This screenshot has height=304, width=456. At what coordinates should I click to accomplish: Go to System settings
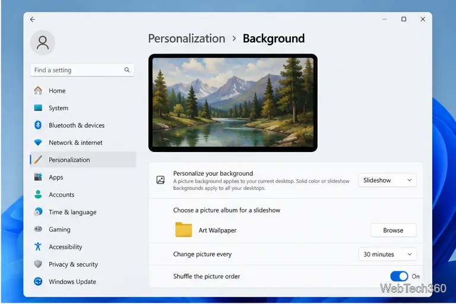tap(83, 108)
